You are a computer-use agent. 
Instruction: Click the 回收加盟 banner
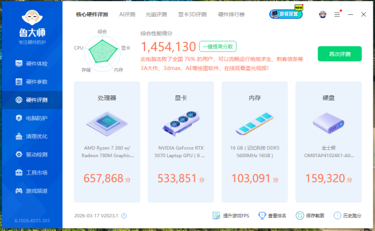coord(286,14)
